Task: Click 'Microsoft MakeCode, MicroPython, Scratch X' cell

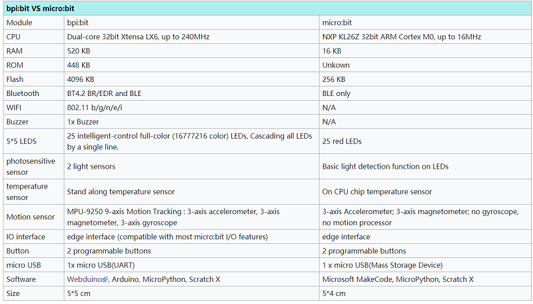Action: click(x=425, y=279)
